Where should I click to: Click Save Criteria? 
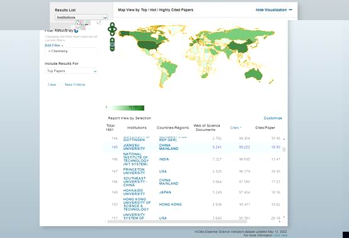tap(75, 84)
